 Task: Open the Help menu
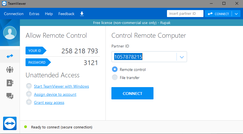tap(49, 14)
